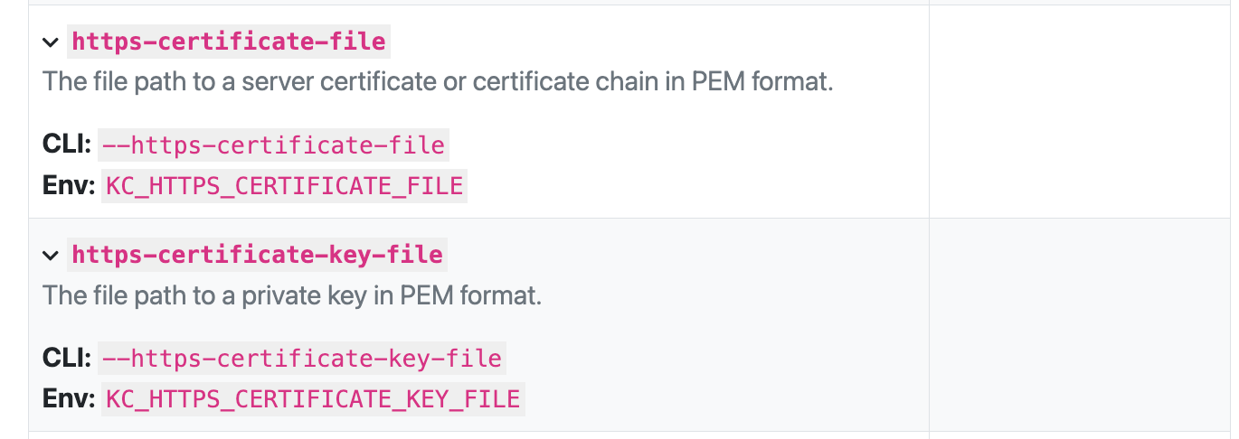
Task: Collapse the https-certificate-file option chevron
Action: click(51, 42)
